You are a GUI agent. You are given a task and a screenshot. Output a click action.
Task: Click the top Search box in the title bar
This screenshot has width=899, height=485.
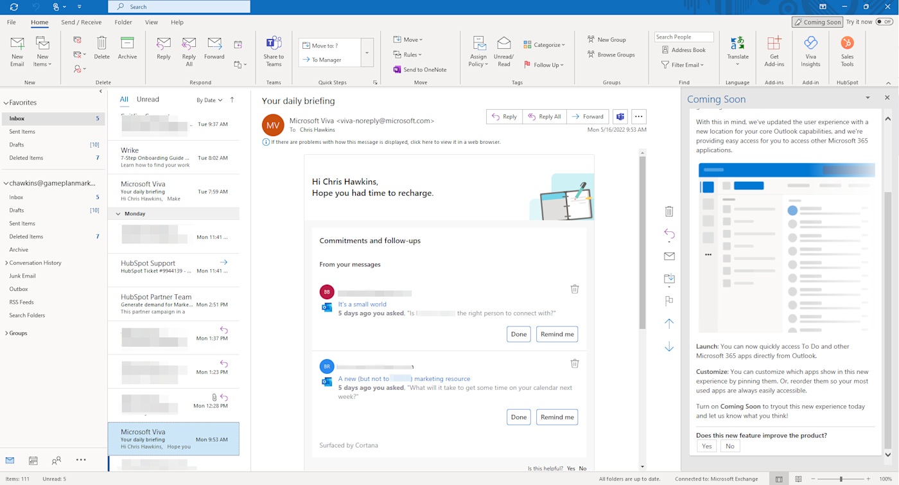(179, 7)
